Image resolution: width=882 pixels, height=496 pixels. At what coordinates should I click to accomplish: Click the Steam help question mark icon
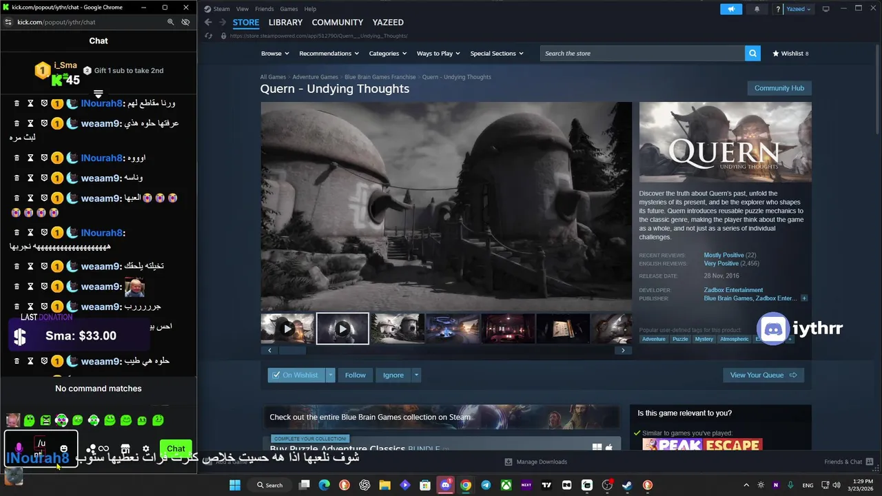tap(778, 9)
